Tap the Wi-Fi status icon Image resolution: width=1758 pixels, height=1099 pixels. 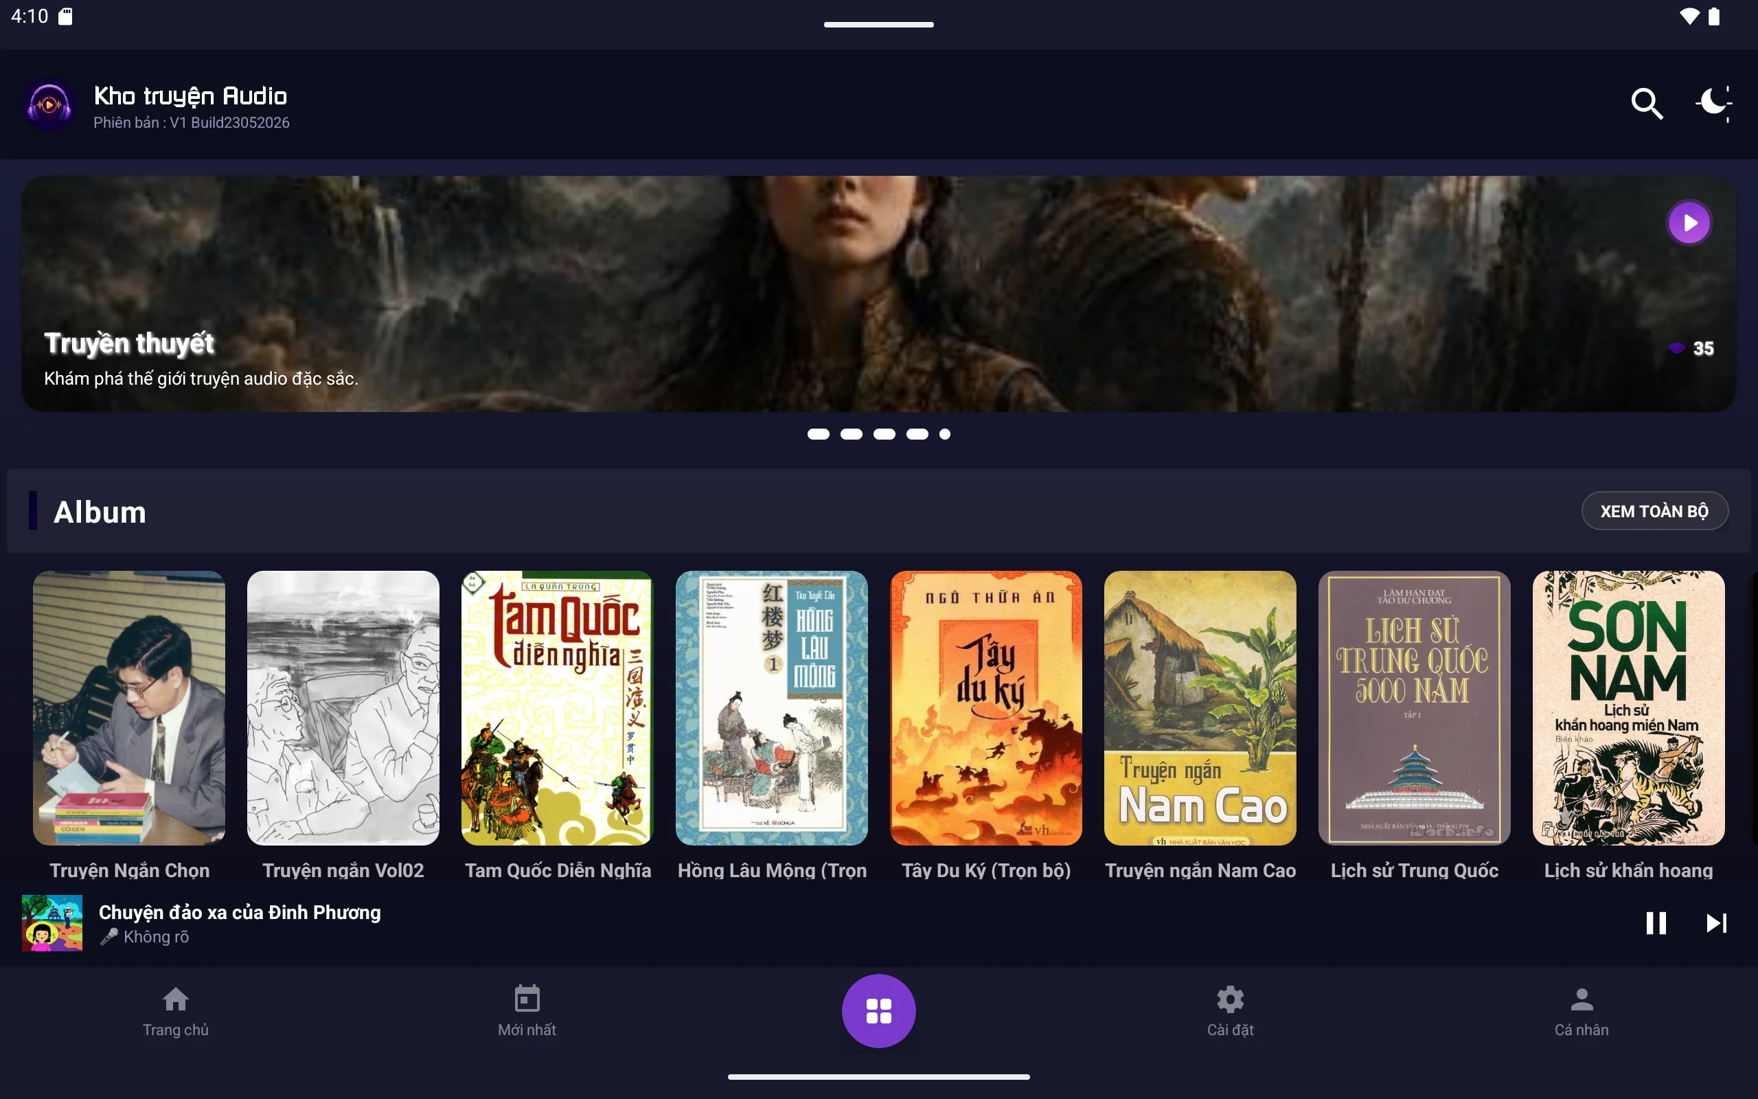coord(1690,16)
